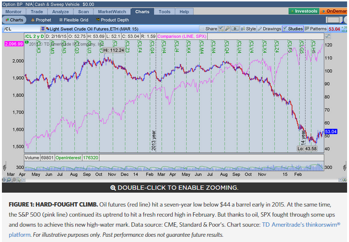Image resolution: width=349 pixels, height=242 pixels.
Task: Open the Analyze tab
Action: tap(60, 12)
